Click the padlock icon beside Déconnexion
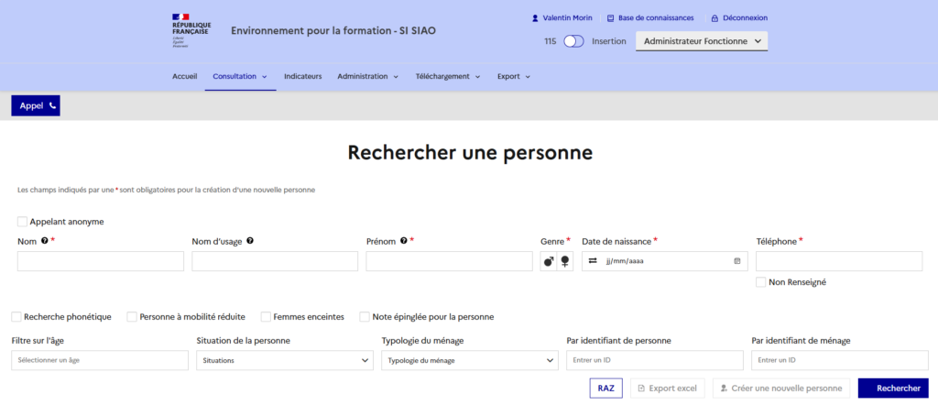 [714, 18]
